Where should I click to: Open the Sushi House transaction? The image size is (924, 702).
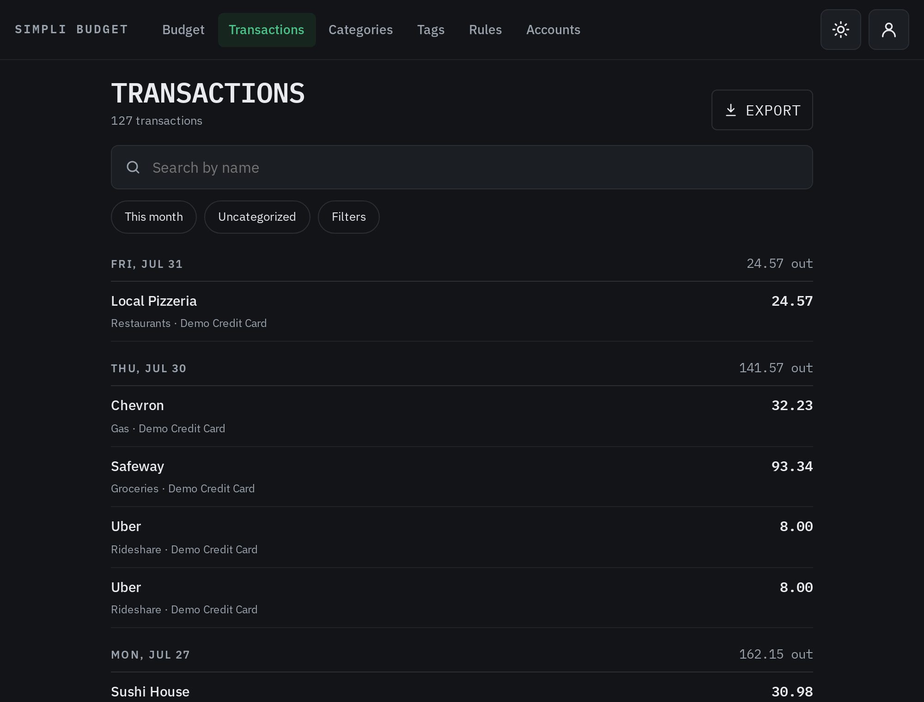pos(462,688)
